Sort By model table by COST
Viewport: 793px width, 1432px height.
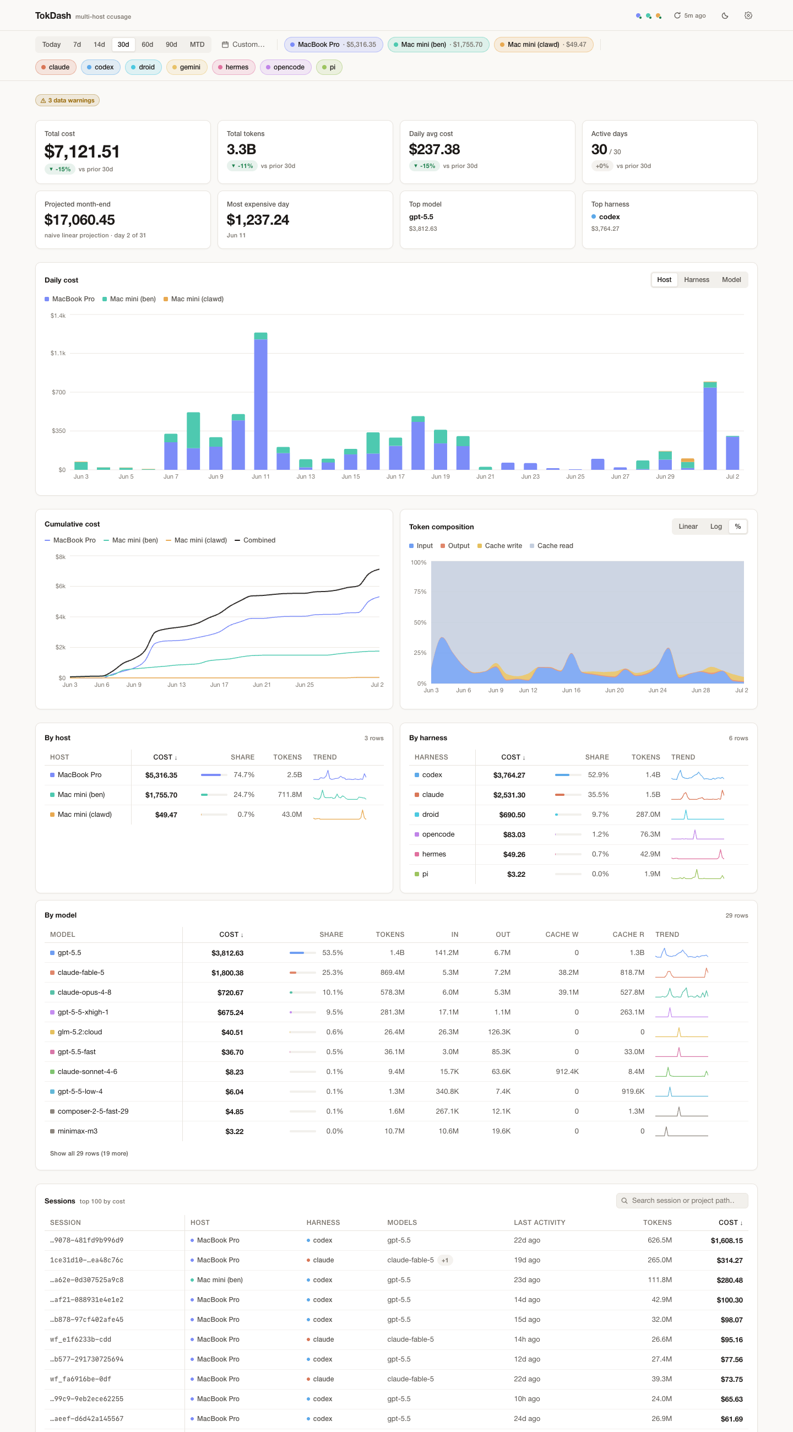pyautogui.click(x=231, y=935)
